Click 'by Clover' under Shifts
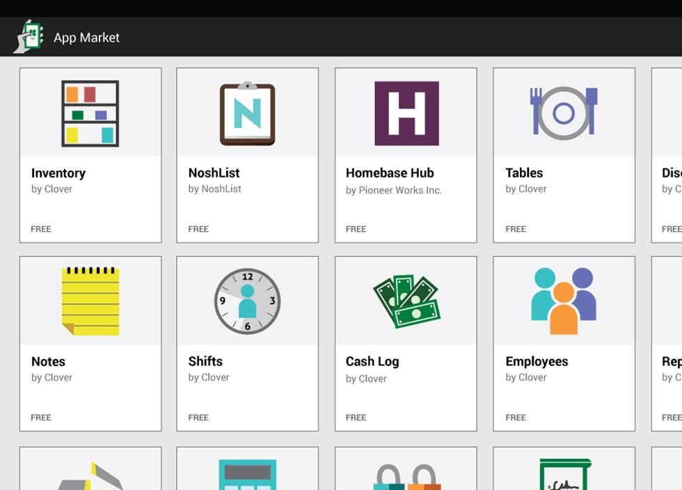682x490 pixels. pos(209,378)
